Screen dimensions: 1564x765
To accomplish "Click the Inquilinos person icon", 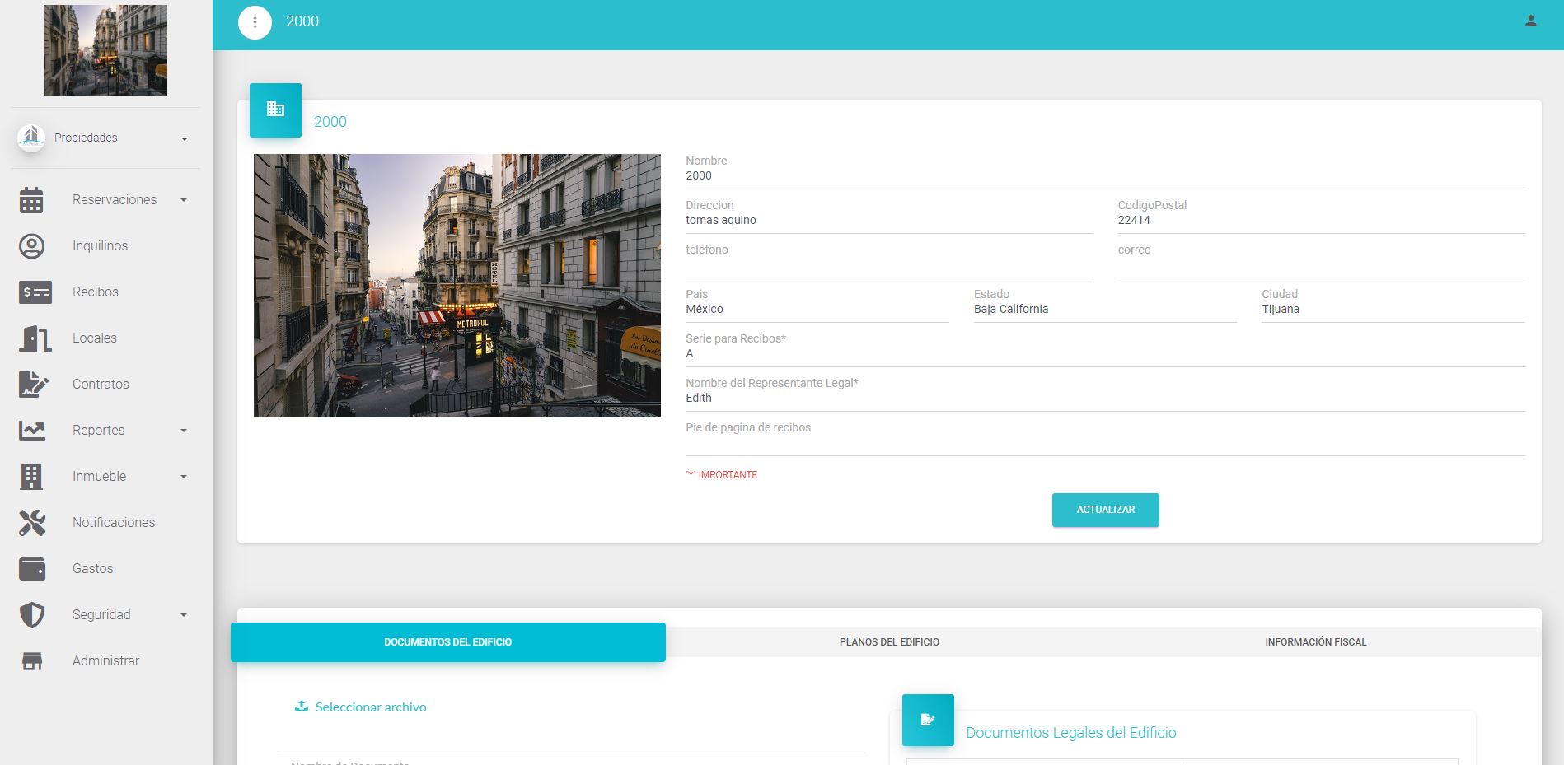I will [x=31, y=246].
